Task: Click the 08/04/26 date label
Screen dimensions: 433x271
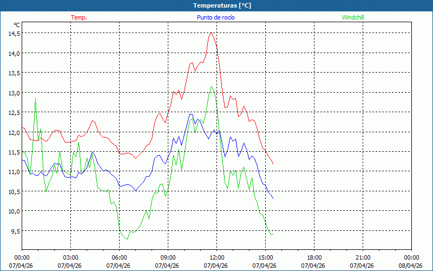Action: click(x=411, y=266)
